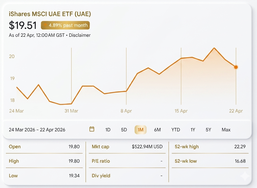Open the calendar date picker icon
The height and width of the screenshot is (188, 257).
(92, 129)
